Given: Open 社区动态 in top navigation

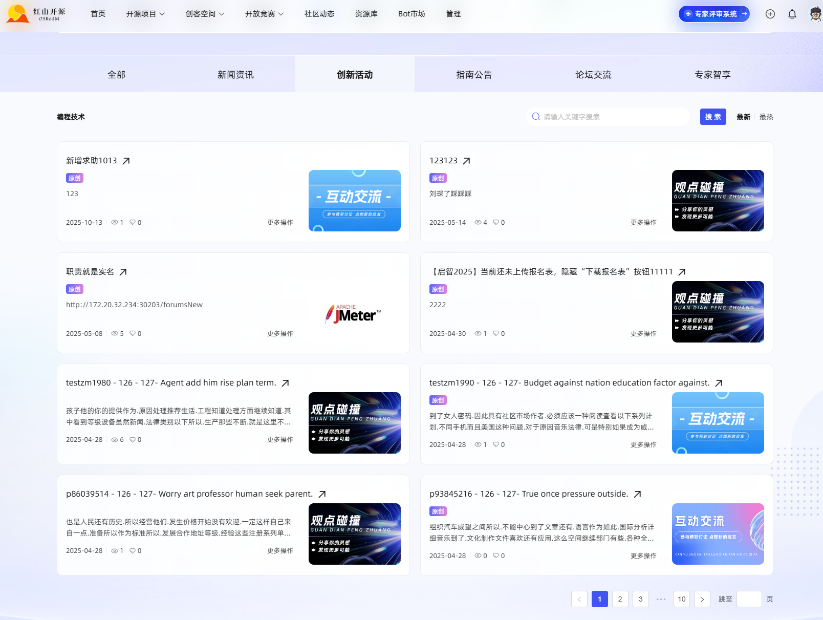Looking at the screenshot, I should point(319,14).
